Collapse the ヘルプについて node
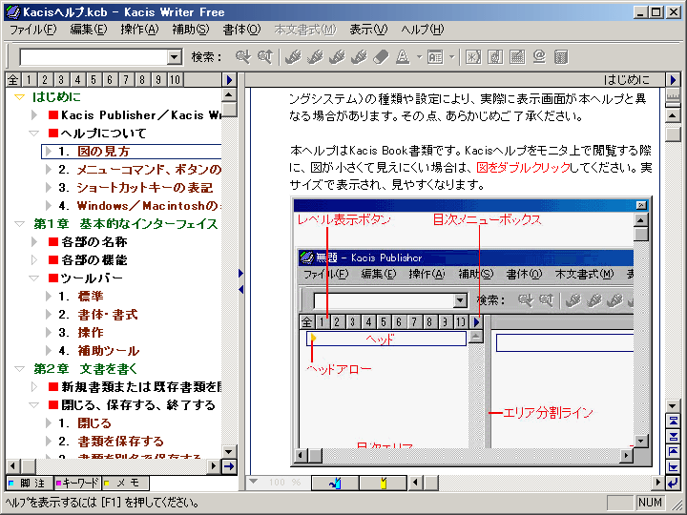Viewport: 687px width, 515px height. [x=34, y=133]
